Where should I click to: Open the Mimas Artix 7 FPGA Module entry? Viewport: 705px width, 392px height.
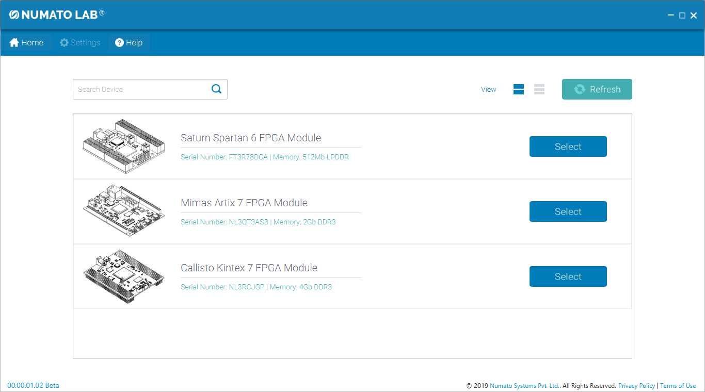pyautogui.click(x=568, y=211)
